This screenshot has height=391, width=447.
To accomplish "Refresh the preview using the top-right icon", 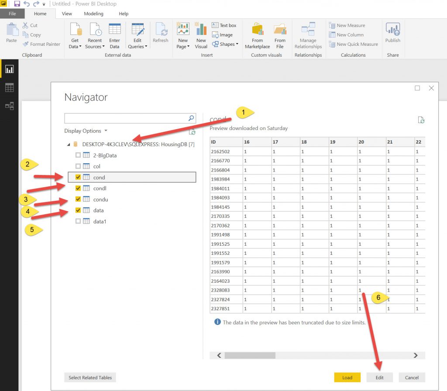I will (421, 120).
